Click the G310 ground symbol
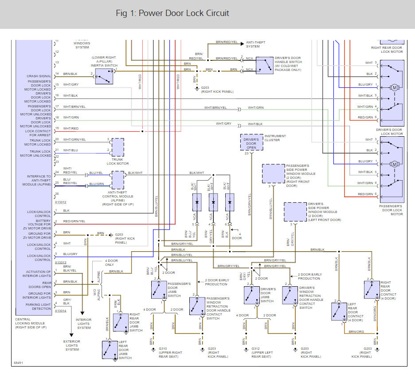This screenshot has width=415, height=375. click(x=153, y=350)
